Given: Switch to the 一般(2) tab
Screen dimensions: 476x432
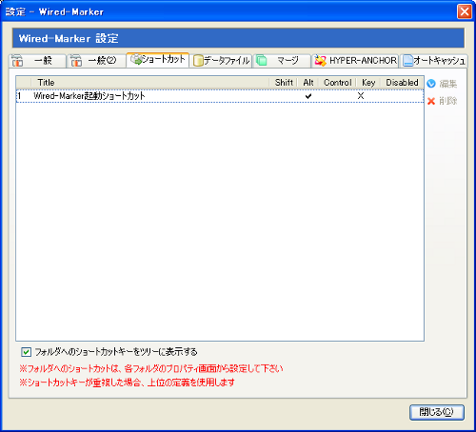Looking at the screenshot, I should pyautogui.click(x=96, y=61).
